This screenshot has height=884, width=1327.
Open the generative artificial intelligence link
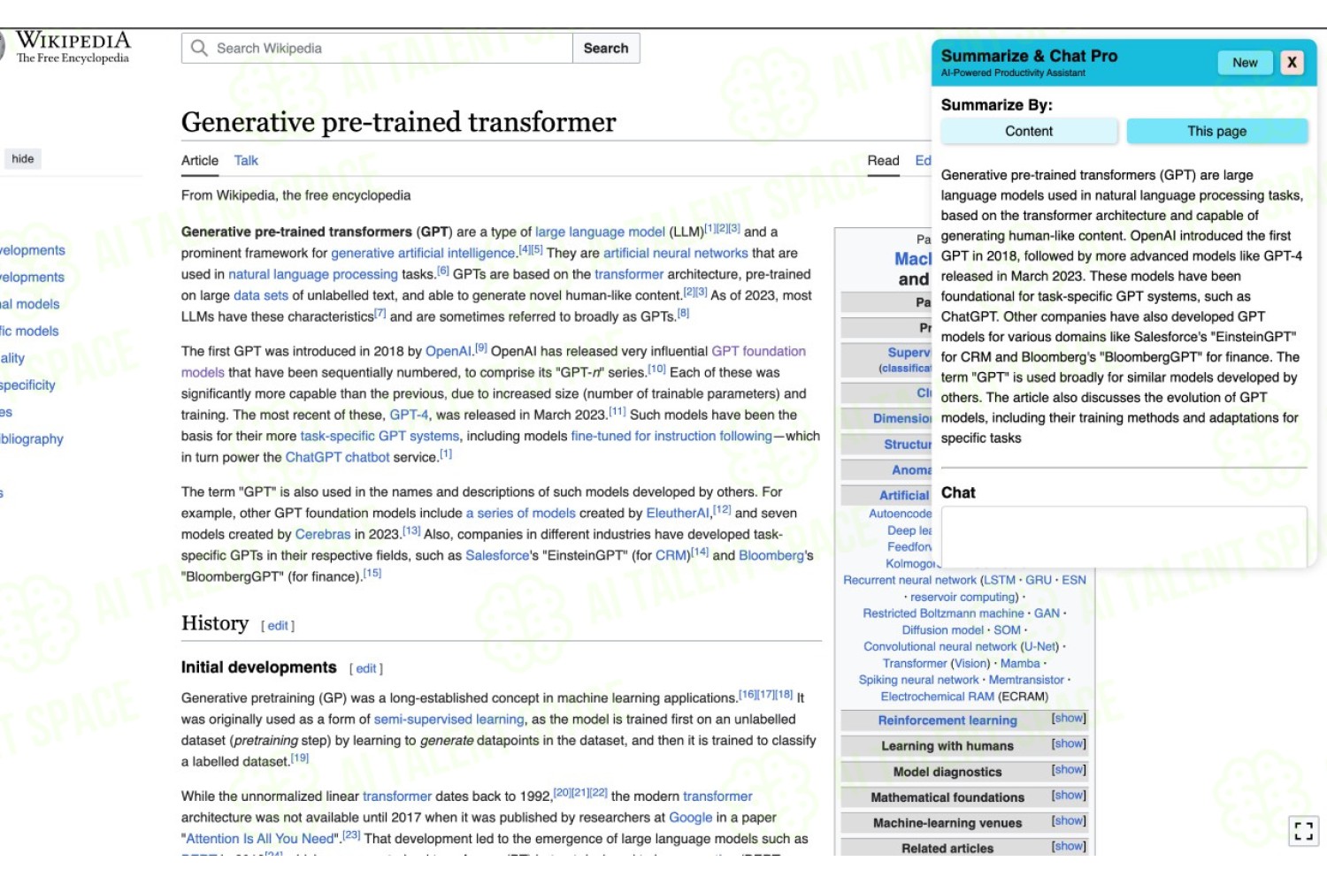[423, 253]
